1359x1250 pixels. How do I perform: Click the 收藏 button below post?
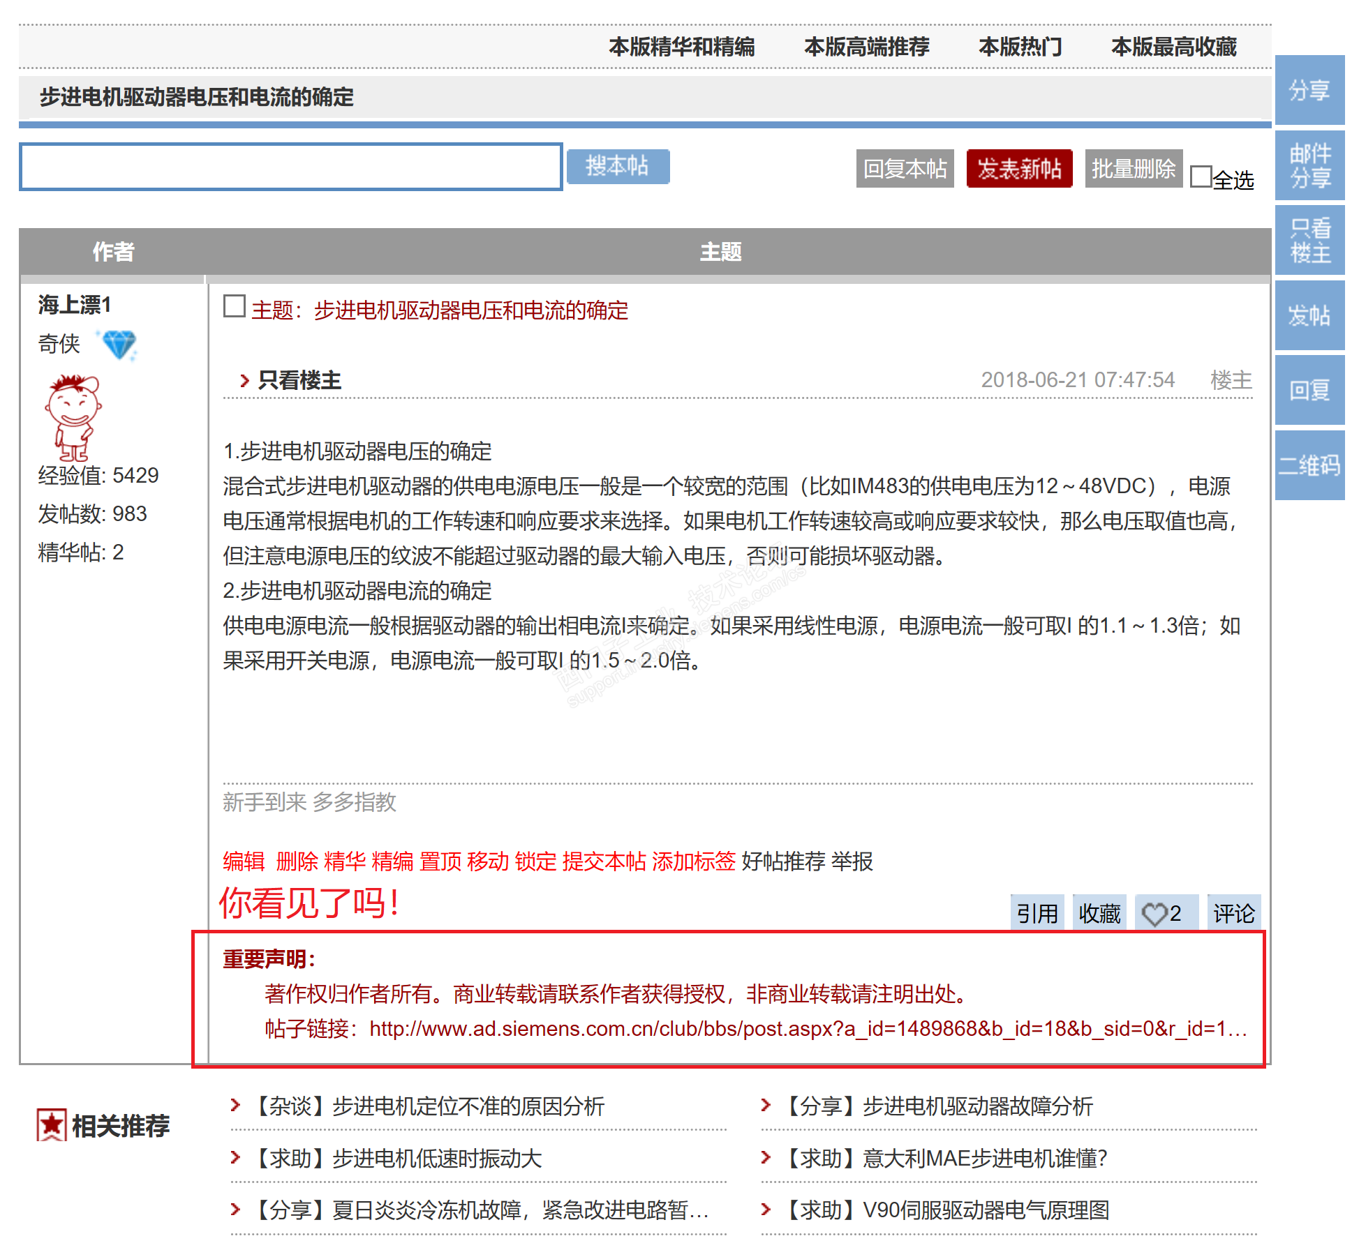[x=1099, y=914]
